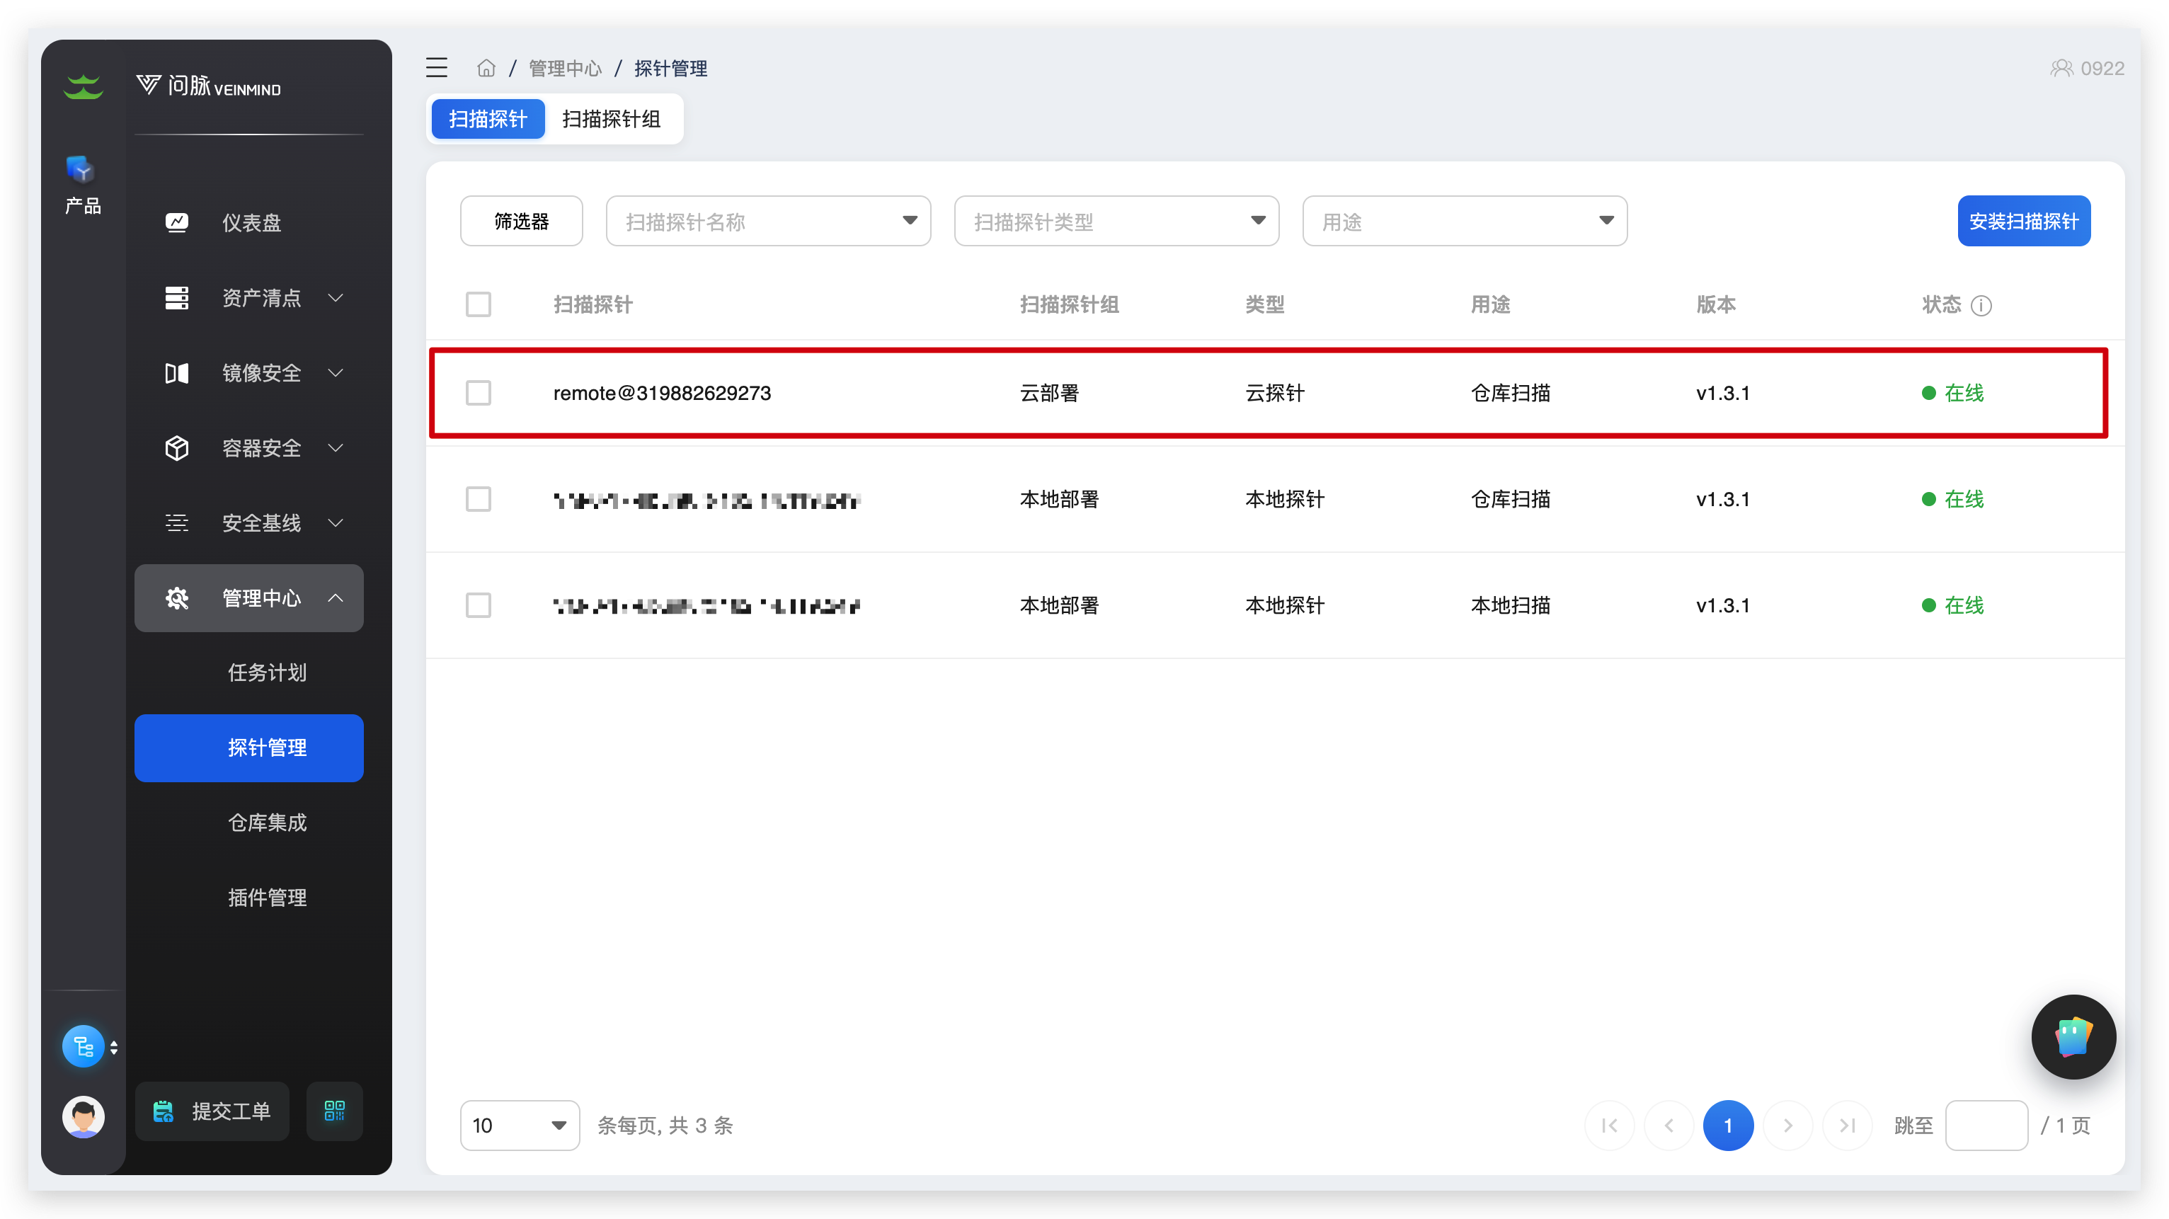Expand the 资产清点 menu chevron
2169x1219 pixels.
coord(336,297)
